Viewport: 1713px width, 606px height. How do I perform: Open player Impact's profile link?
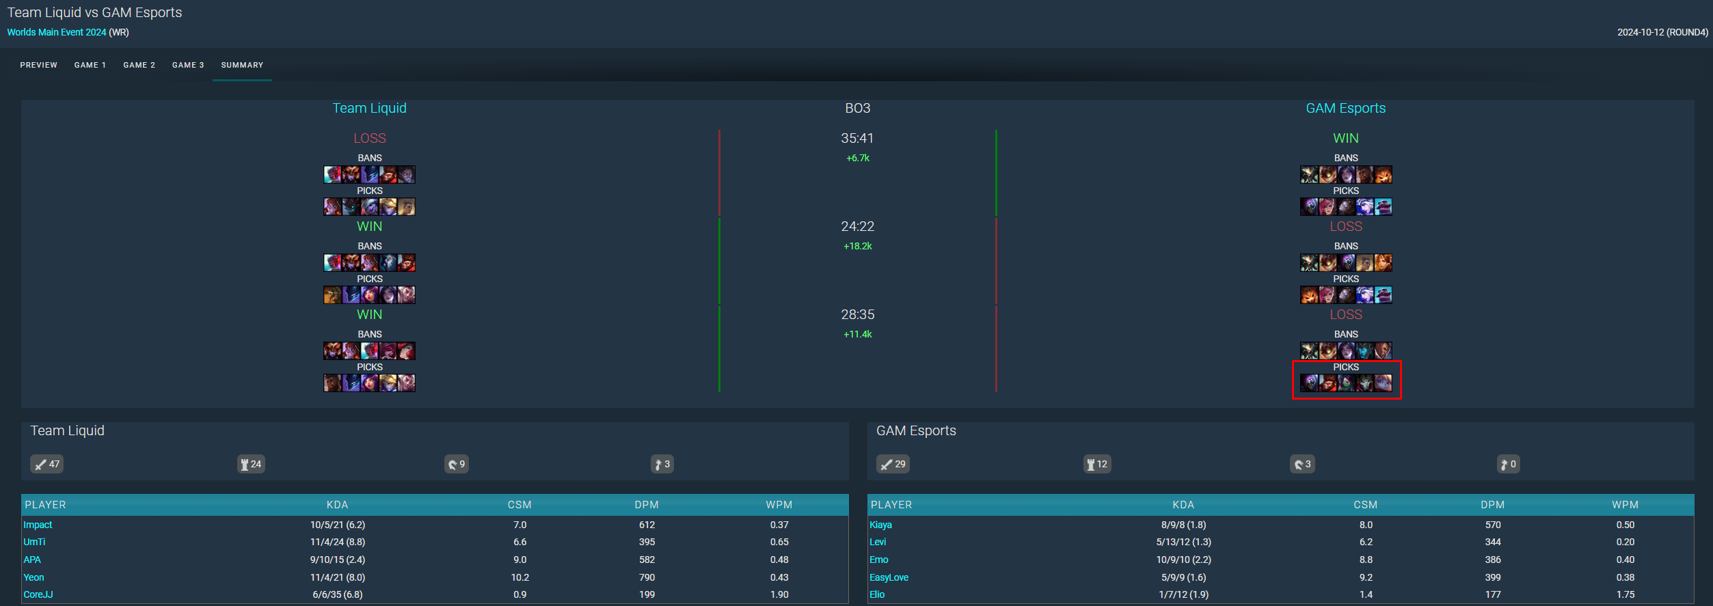(38, 525)
